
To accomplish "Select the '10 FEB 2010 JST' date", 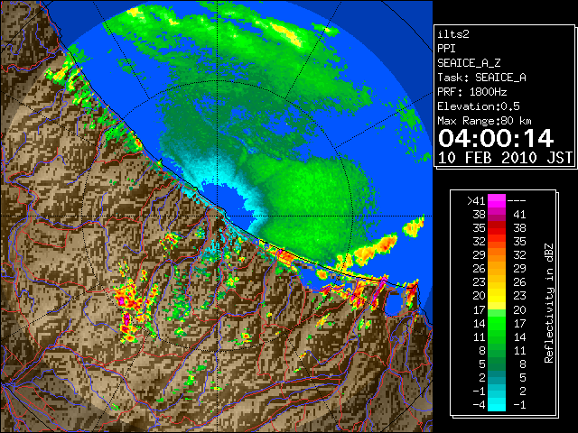I will [x=505, y=158].
